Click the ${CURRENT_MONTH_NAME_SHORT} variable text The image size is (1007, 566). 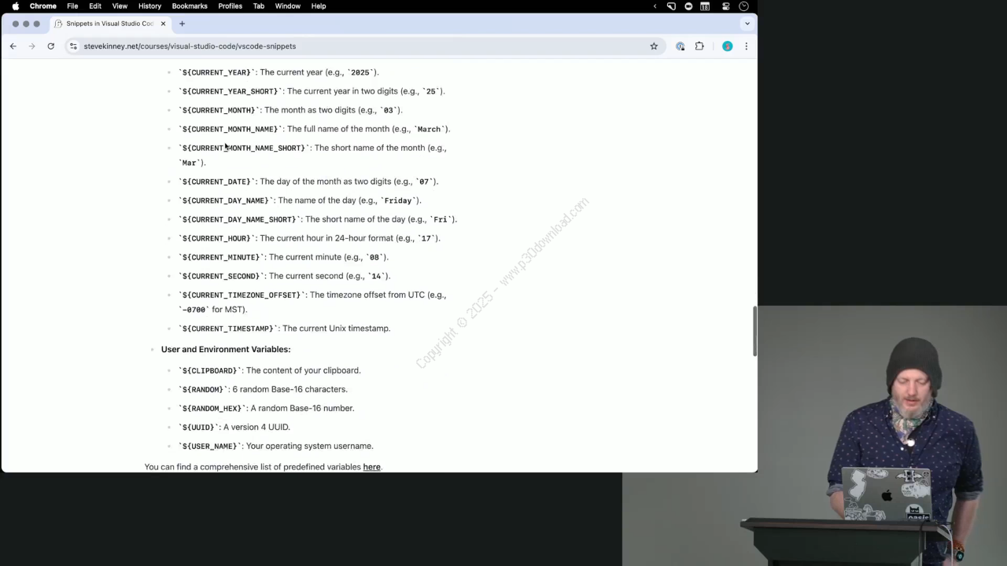coord(244,148)
